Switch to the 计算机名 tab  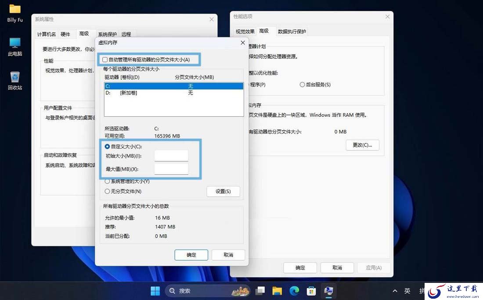(x=46, y=34)
